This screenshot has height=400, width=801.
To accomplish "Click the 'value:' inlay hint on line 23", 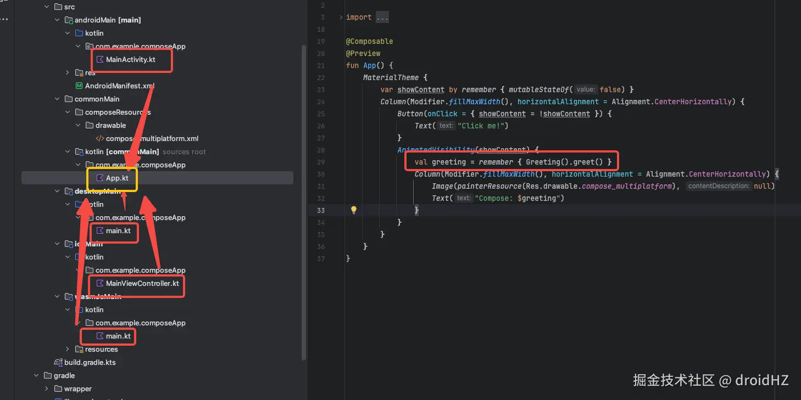I will [x=586, y=89].
